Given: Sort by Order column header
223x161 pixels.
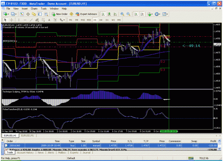Looking at the screenshot, I should pyautogui.click(x=10, y=141).
